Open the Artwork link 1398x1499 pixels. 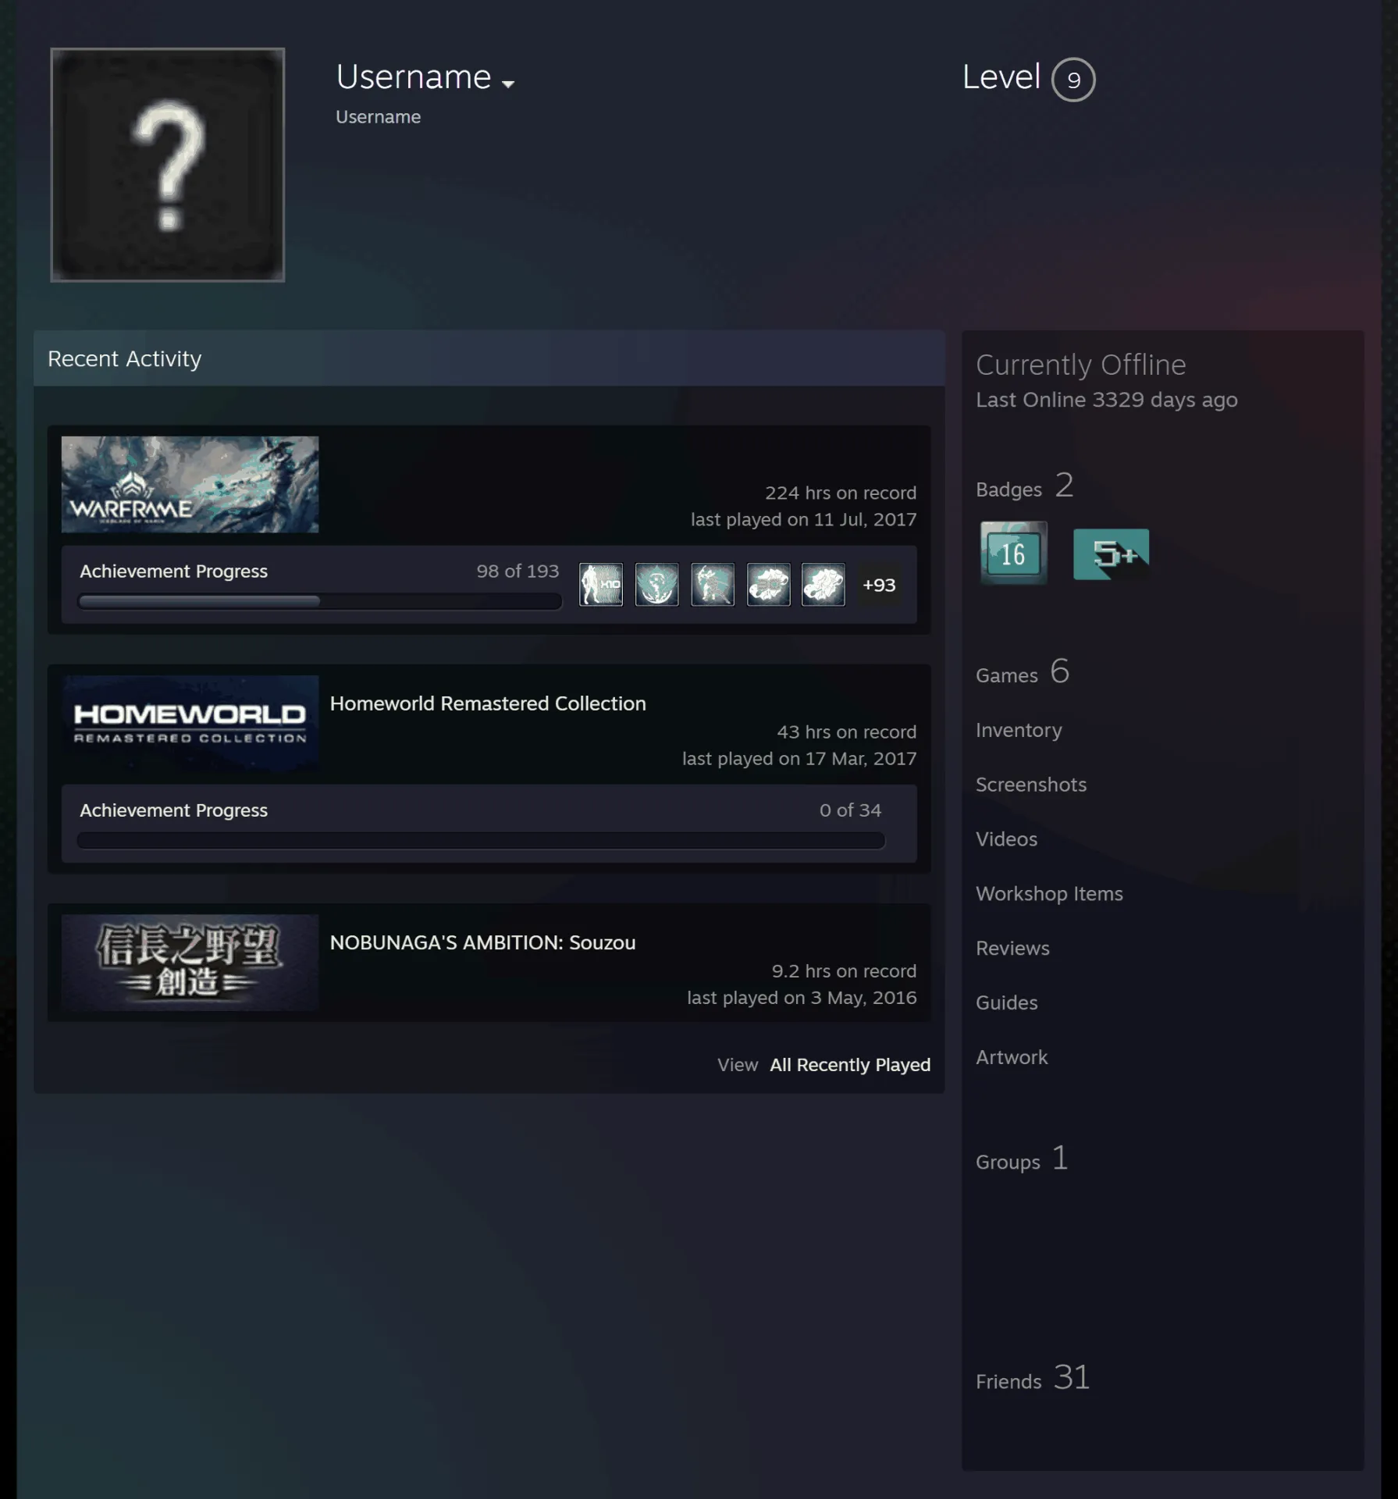1012,1057
